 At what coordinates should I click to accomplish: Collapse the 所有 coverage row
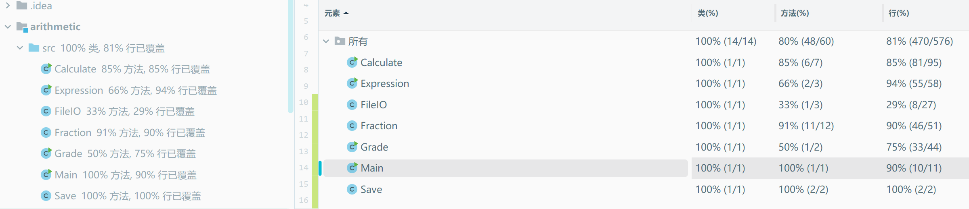326,41
